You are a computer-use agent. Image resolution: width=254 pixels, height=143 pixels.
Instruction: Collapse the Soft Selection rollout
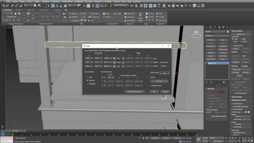pos(237,97)
